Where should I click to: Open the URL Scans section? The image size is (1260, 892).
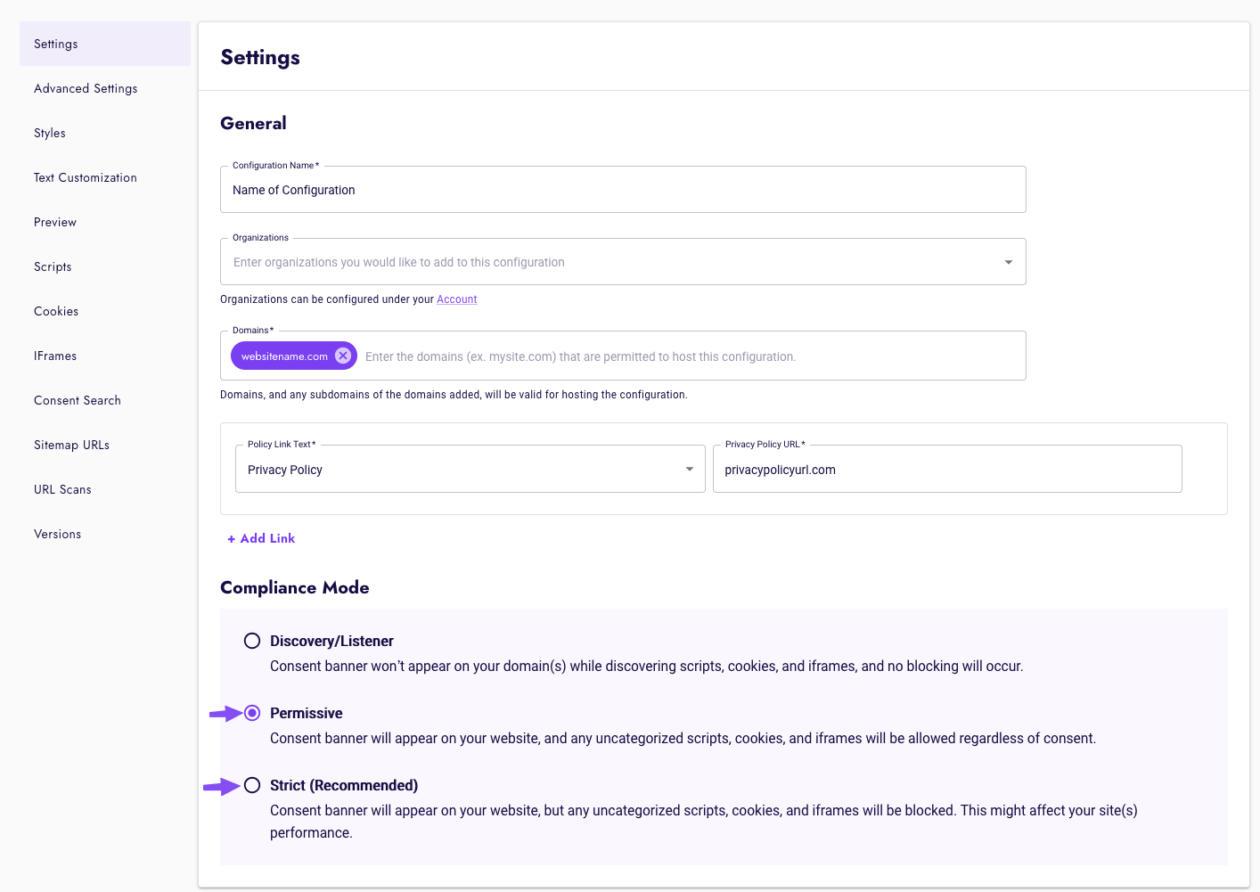[62, 489]
